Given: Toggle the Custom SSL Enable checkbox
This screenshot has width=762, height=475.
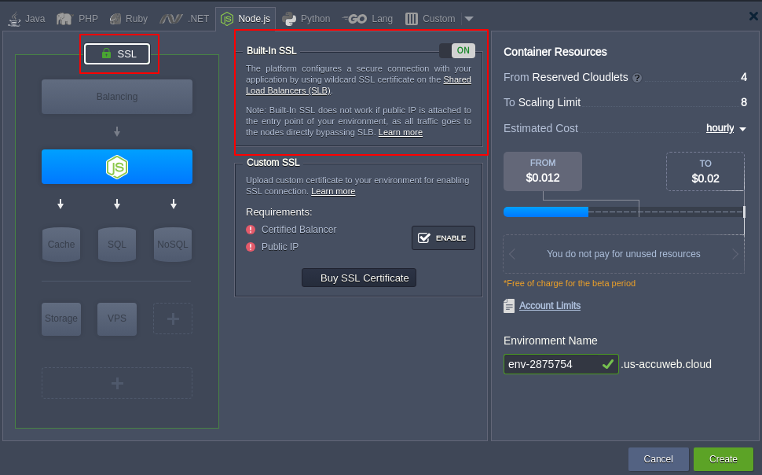Looking at the screenshot, I should coord(443,237).
